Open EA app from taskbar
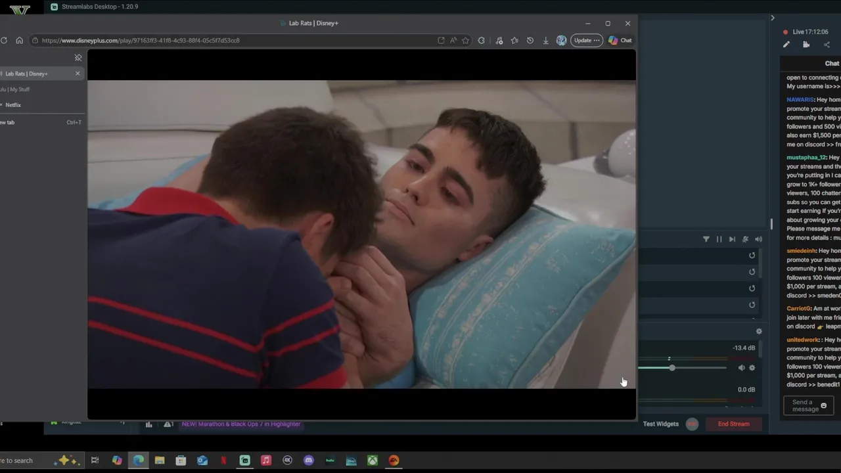The width and height of the screenshot is (841, 473). coord(394,461)
